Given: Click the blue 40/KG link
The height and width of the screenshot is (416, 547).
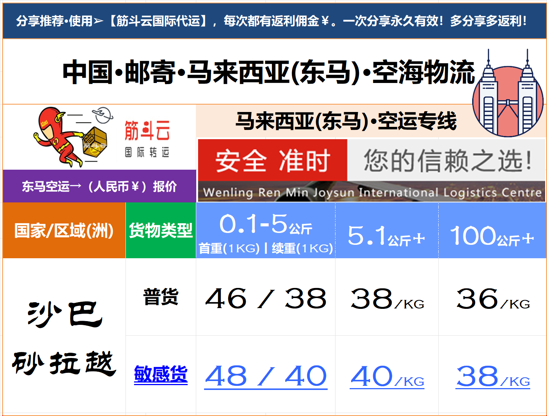Looking at the screenshot, I should [x=387, y=377].
